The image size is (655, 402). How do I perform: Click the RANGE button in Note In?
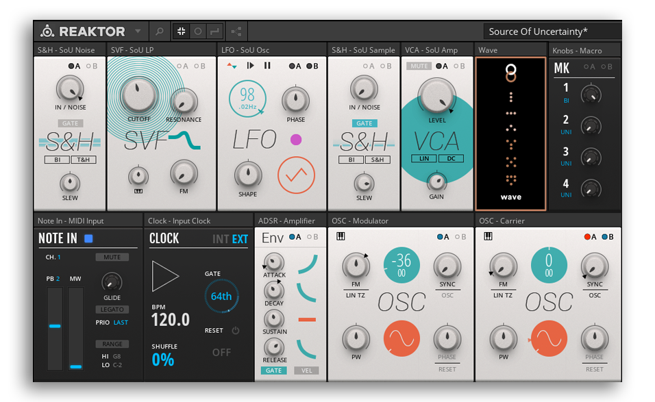coord(112,344)
